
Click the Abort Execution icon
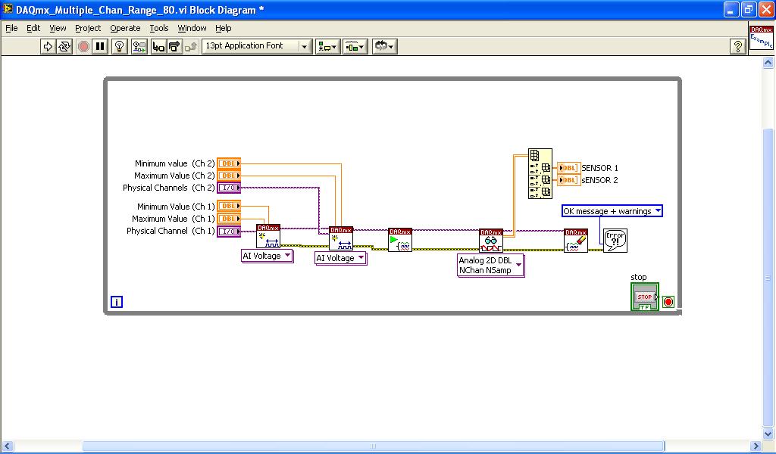click(x=83, y=46)
